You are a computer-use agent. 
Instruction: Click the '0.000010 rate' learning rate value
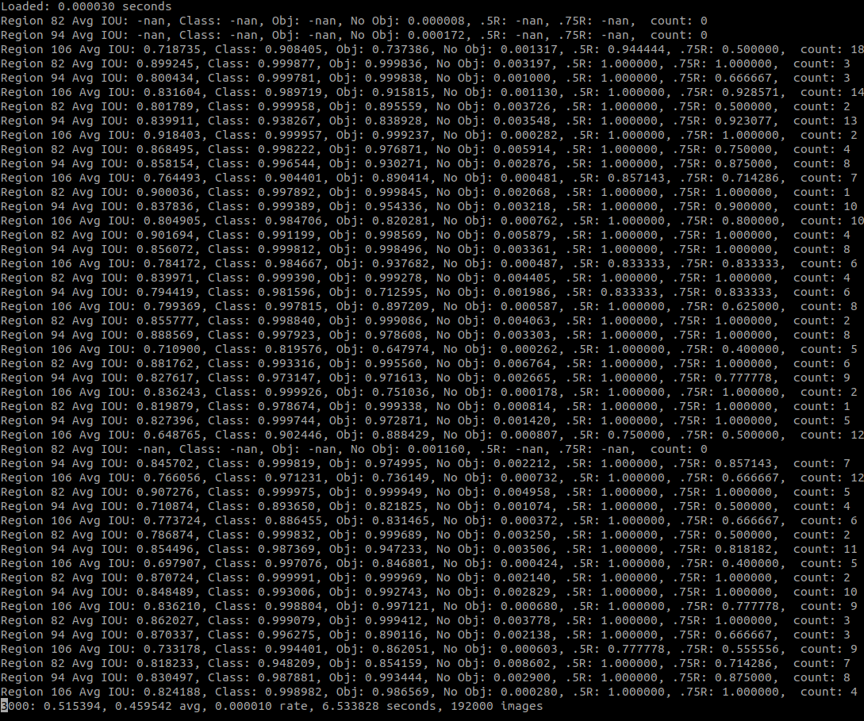tap(261, 706)
